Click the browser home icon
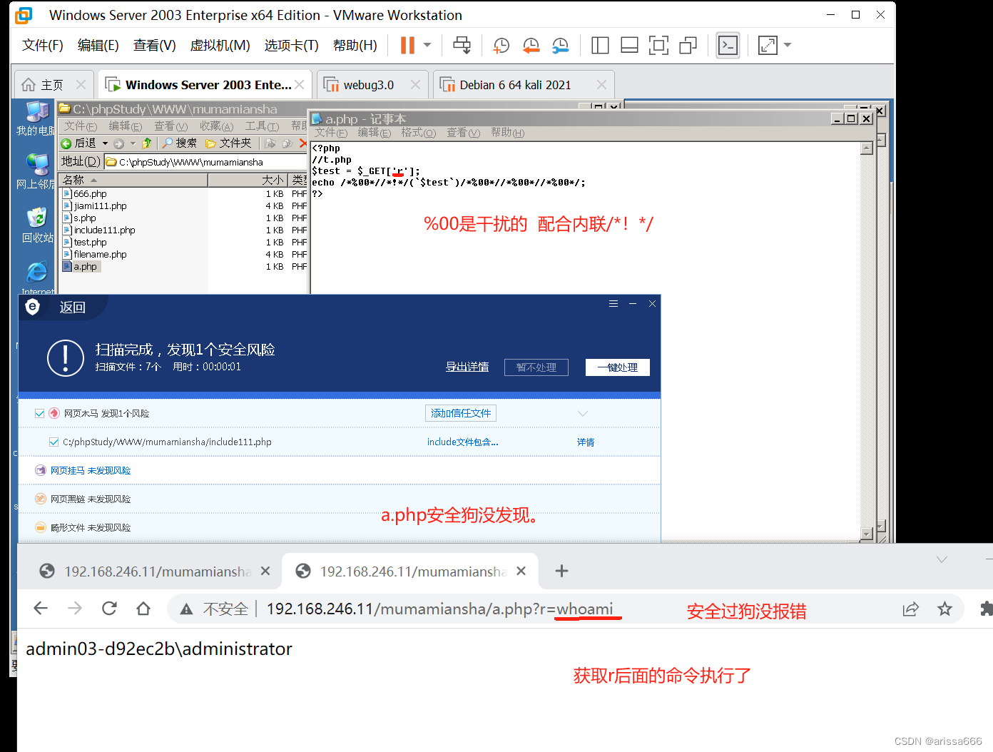 (x=143, y=609)
